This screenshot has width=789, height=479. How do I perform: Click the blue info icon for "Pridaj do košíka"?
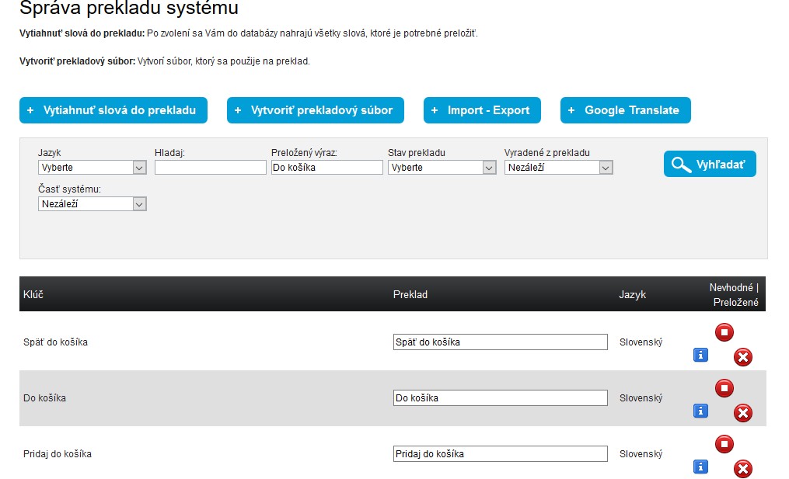(700, 467)
